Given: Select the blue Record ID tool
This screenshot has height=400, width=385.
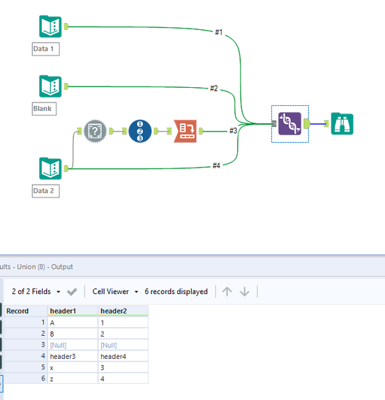Looking at the screenshot, I should coord(140,131).
